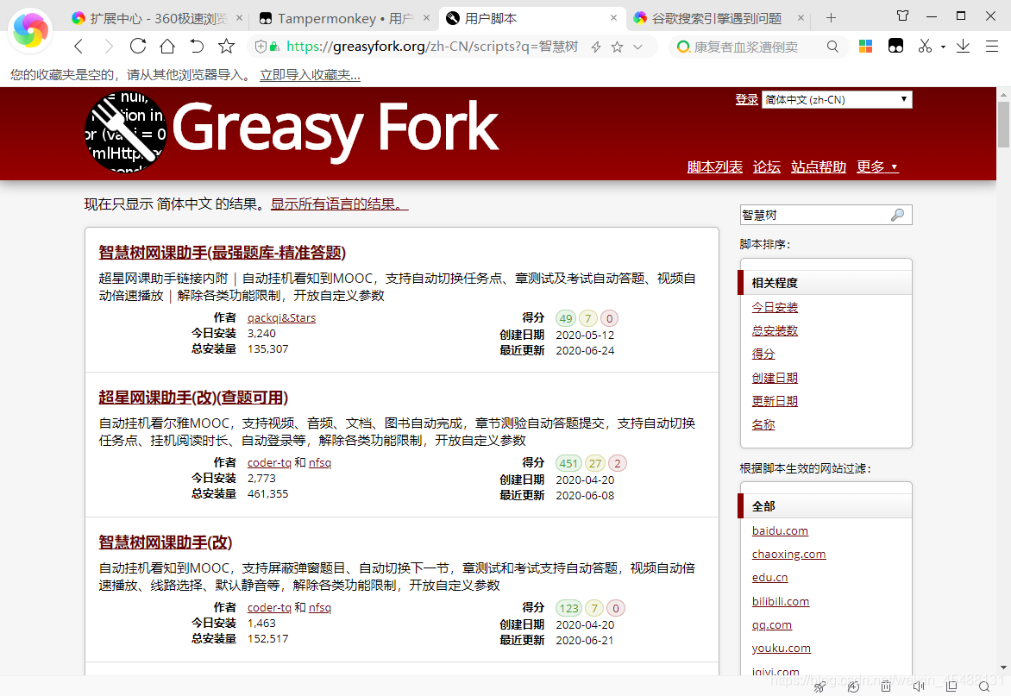
Task: Filter scripts by chaoxing.com
Action: click(x=788, y=555)
